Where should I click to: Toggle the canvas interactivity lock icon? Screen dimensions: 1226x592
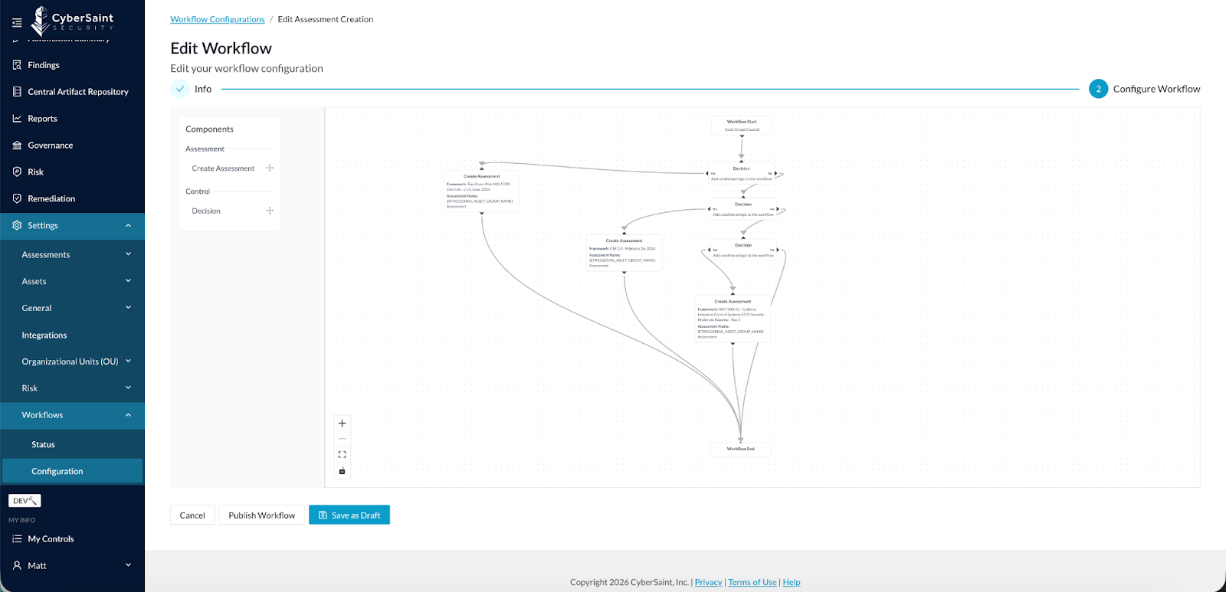[x=342, y=471]
